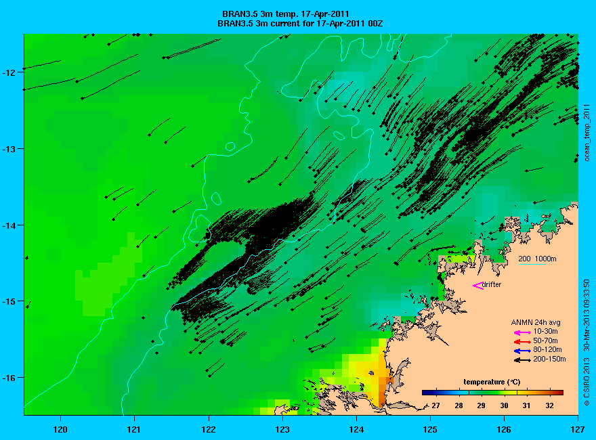Screen dimensions: 596x440
Task: Click the red 50-70m arrow in legend
Action: pyautogui.click(x=522, y=342)
